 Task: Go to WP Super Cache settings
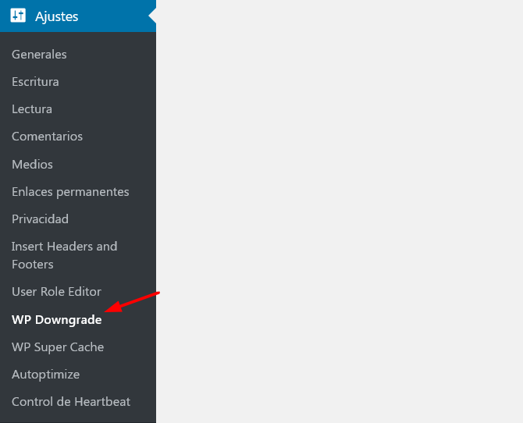pos(58,347)
